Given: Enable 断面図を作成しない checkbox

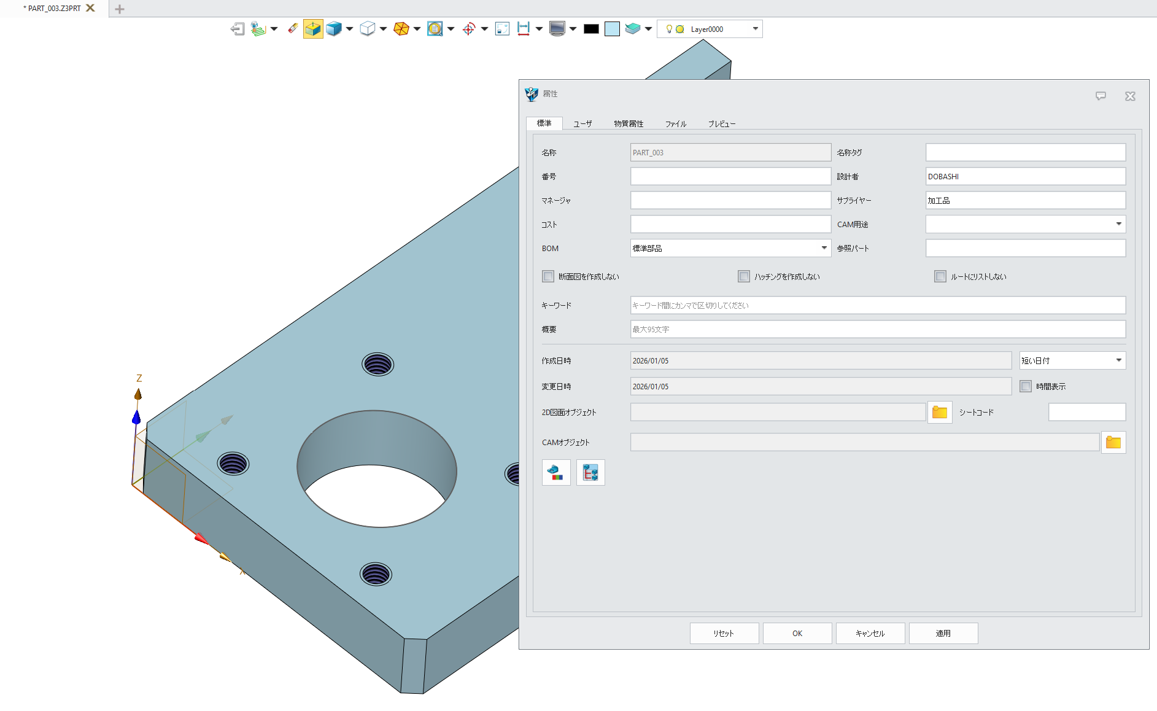Looking at the screenshot, I should (548, 276).
